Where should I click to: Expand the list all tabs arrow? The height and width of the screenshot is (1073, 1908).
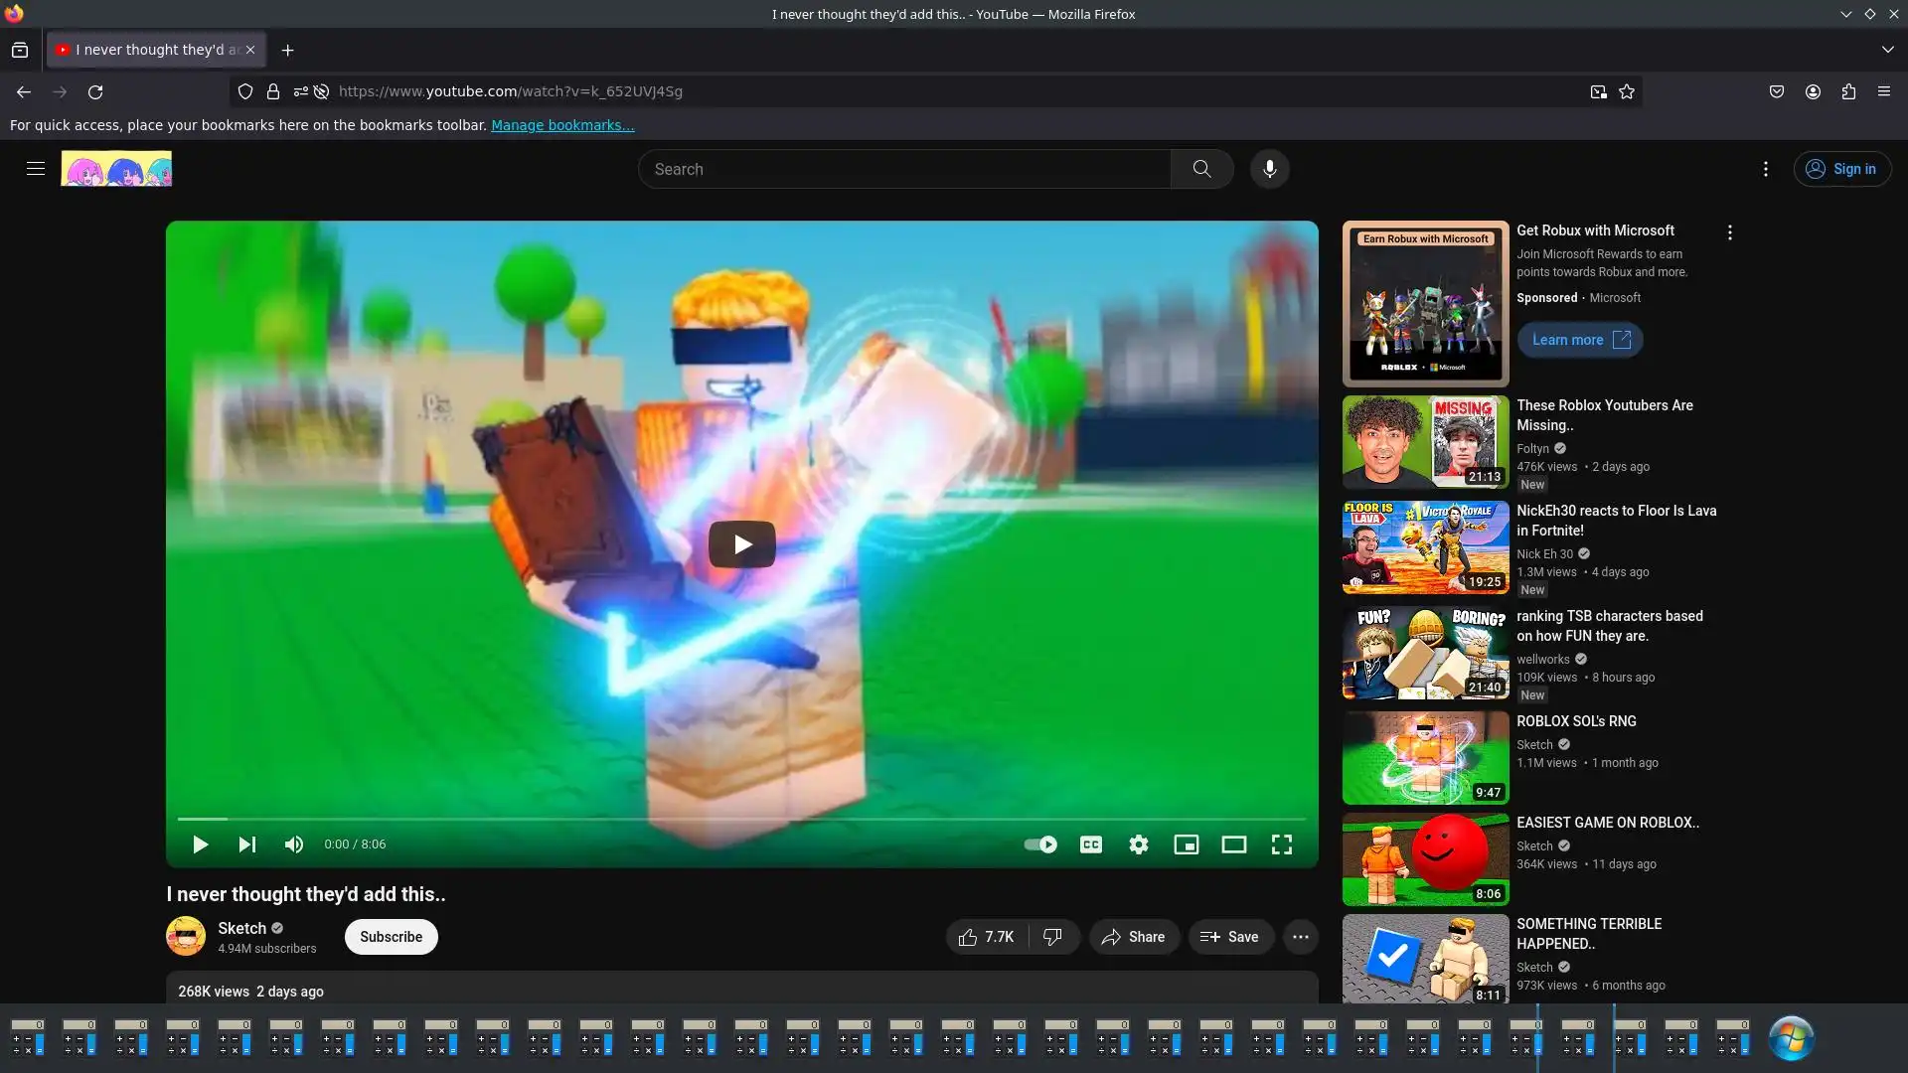click(x=1887, y=50)
